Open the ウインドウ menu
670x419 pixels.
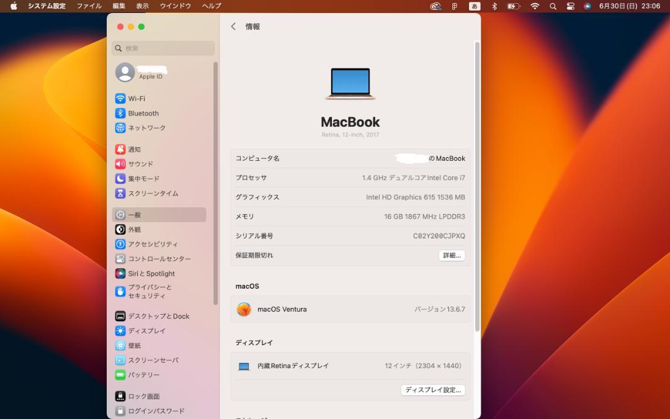175,6
